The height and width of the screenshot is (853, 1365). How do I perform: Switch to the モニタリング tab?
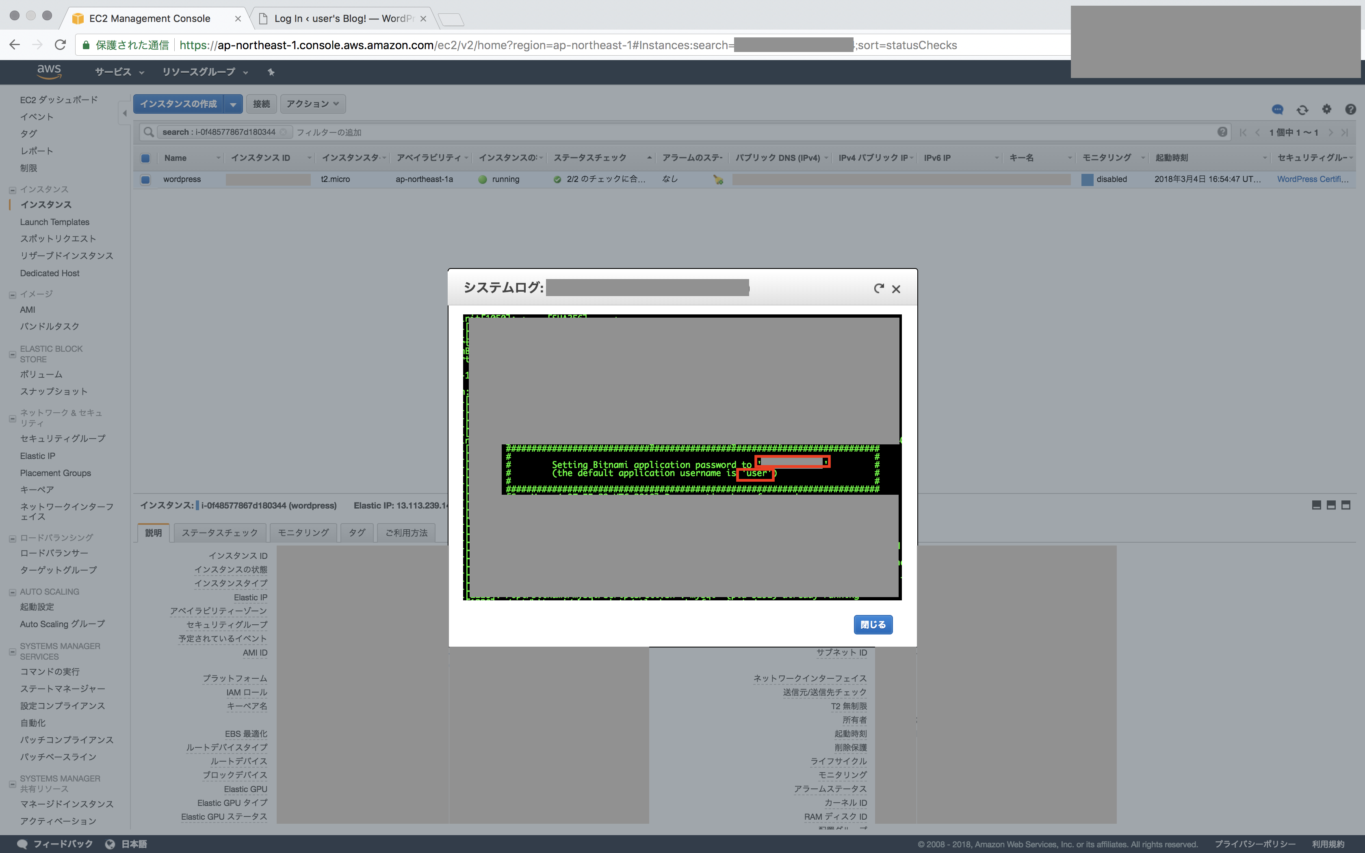click(303, 533)
